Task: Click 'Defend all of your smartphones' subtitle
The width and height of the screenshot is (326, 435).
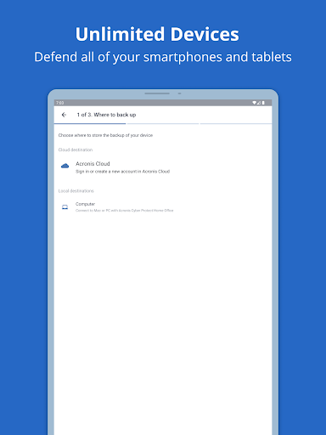Action: pyautogui.click(x=163, y=57)
